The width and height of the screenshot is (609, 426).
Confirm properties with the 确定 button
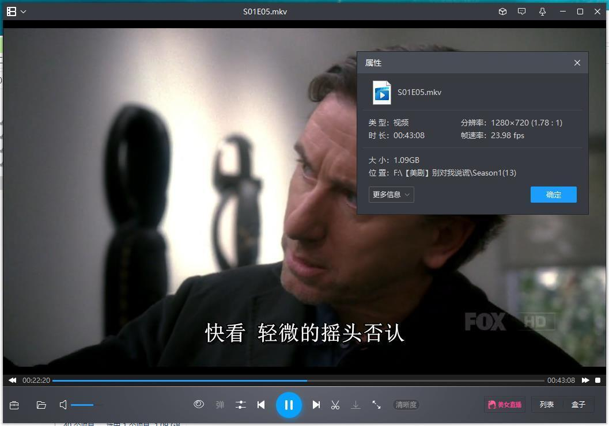tap(553, 194)
